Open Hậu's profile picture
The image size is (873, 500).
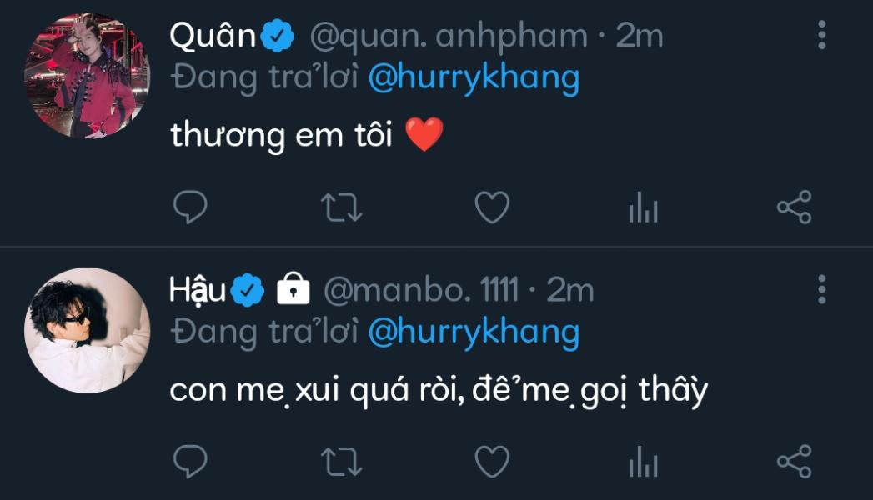(87, 330)
